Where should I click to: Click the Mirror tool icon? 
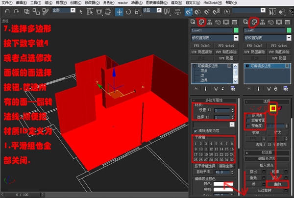click(272, 12)
